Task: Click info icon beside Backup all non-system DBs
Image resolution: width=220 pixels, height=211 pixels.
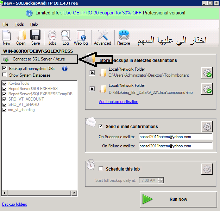Action: tap(65, 69)
